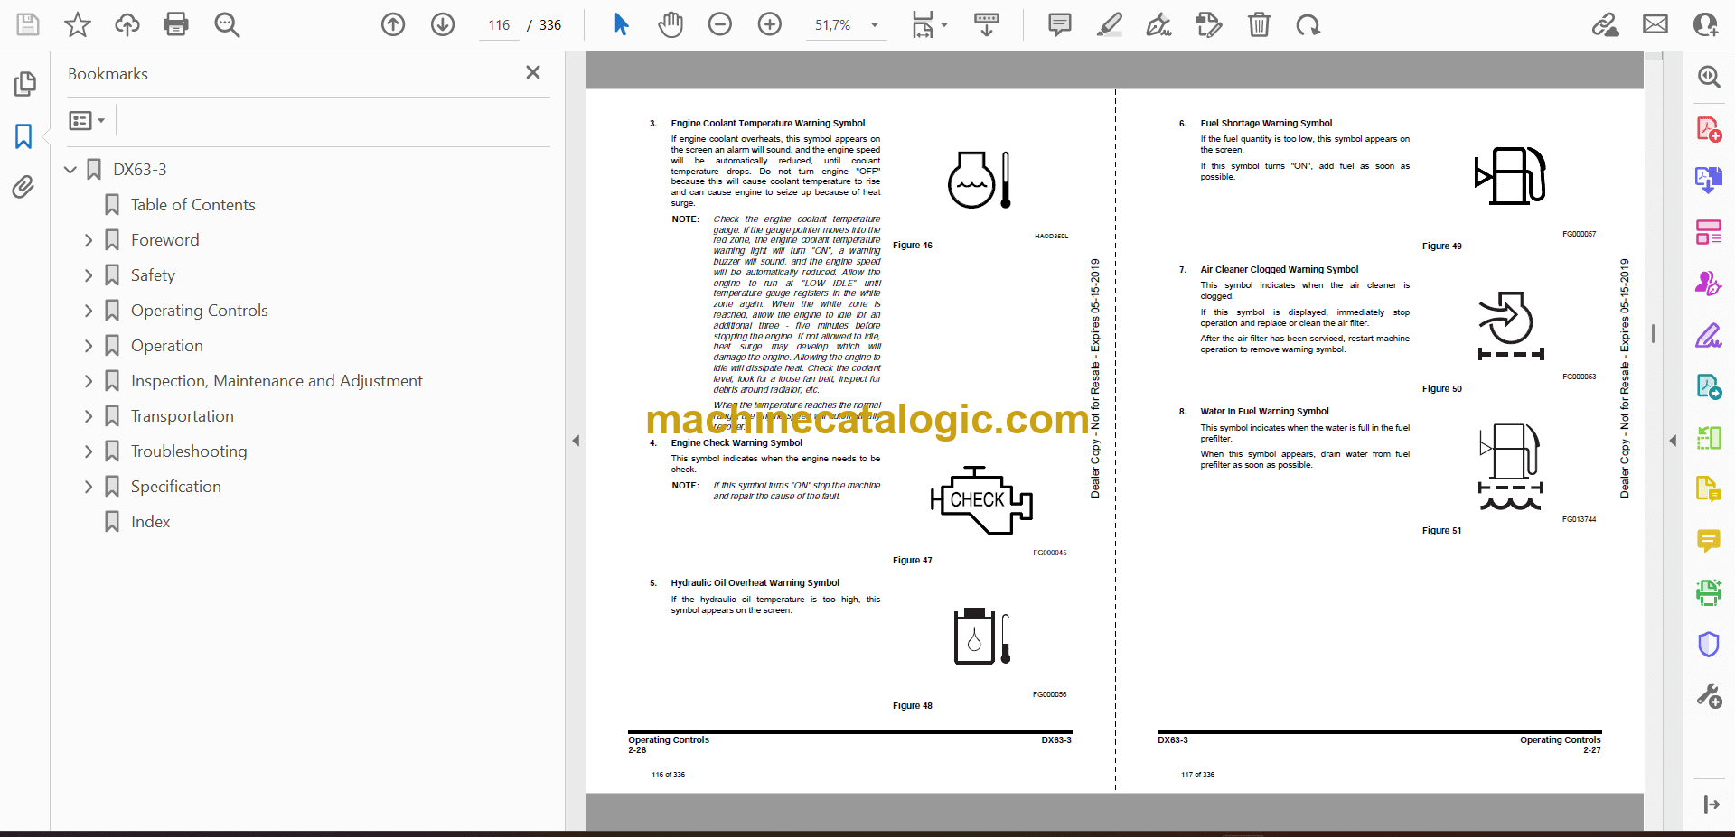This screenshot has width=1735, height=837.
Task: Delete with the trash can icon
Action: [x=1259, y=24]
